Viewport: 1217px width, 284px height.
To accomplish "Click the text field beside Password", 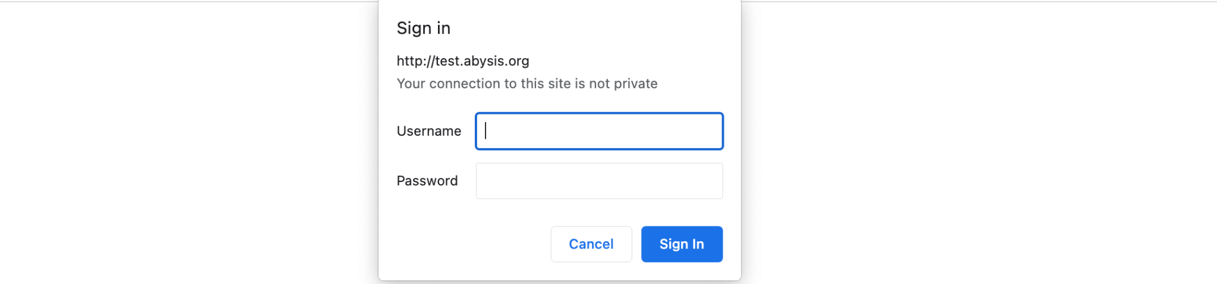I will [x=599, y=181].
